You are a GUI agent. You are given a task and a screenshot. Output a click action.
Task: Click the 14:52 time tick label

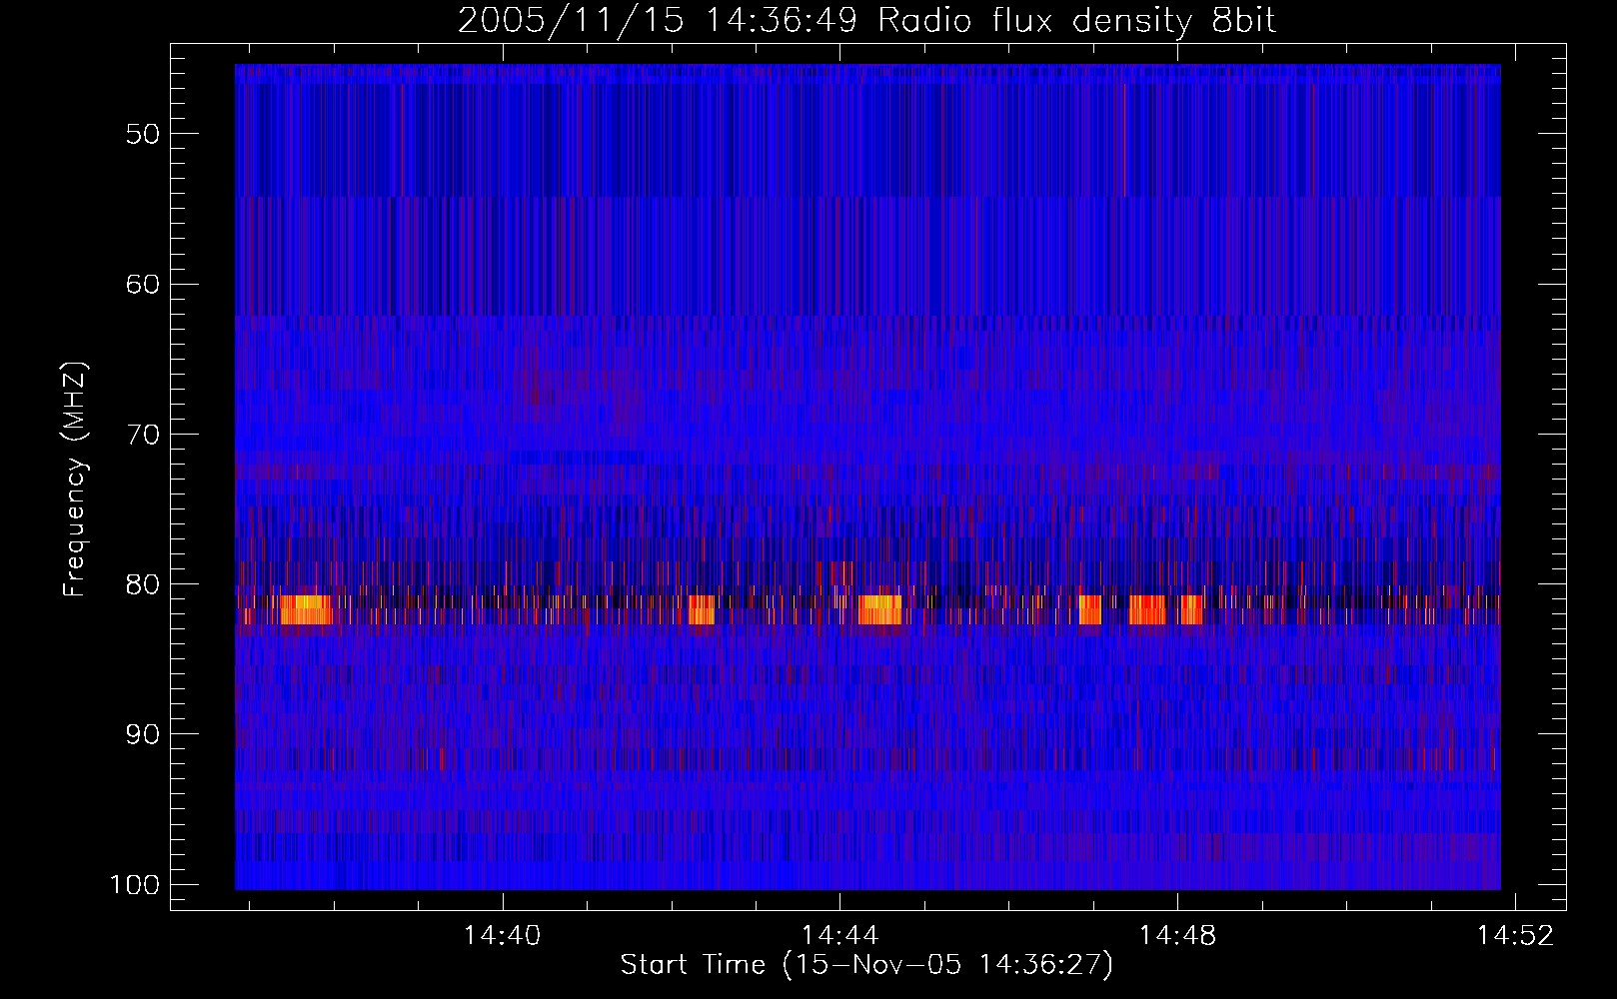click(1516, 936)
